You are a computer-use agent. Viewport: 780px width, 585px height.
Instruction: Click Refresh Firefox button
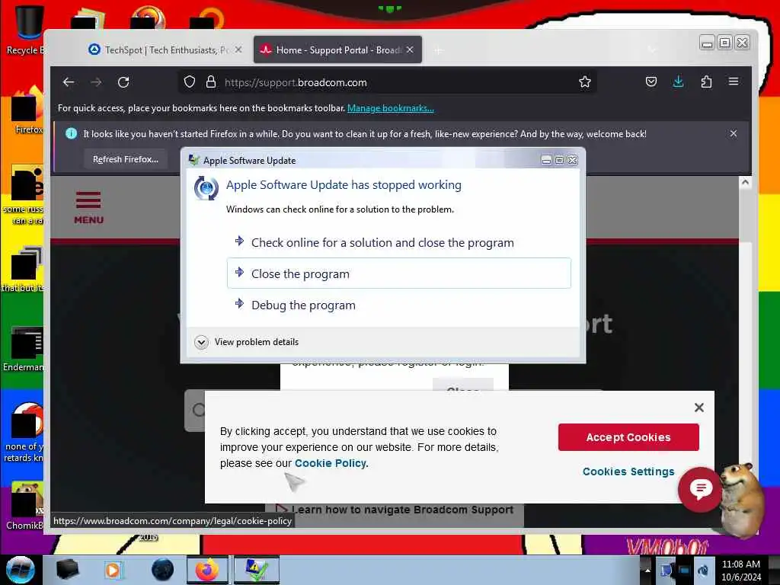tap(126, 159)
